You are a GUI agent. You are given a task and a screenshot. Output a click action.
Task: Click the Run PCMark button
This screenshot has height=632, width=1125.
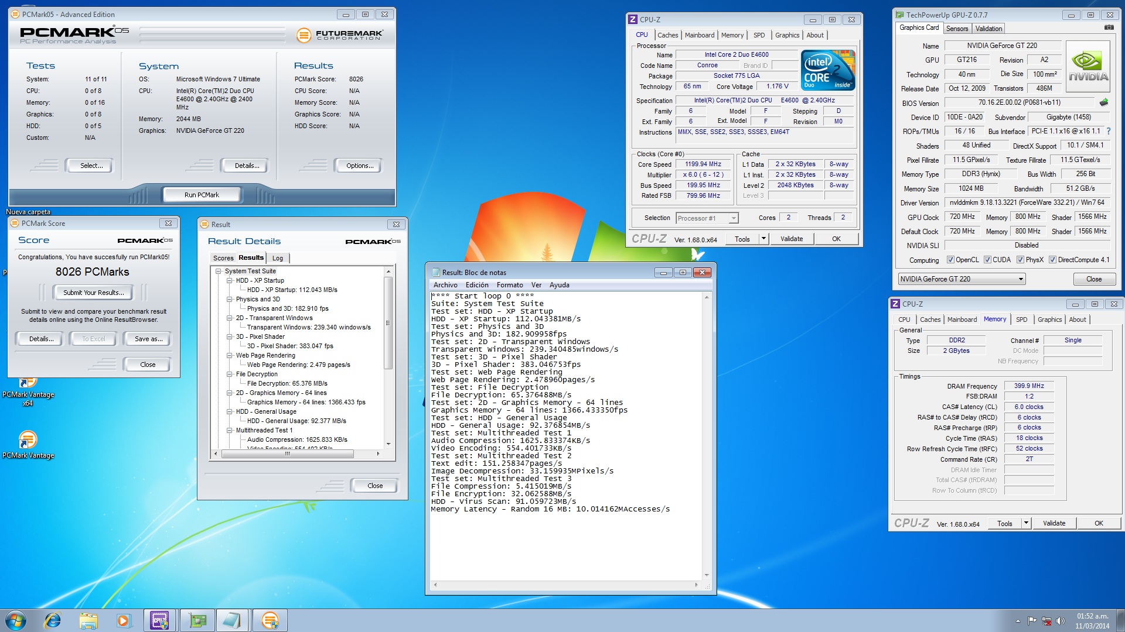202,195
